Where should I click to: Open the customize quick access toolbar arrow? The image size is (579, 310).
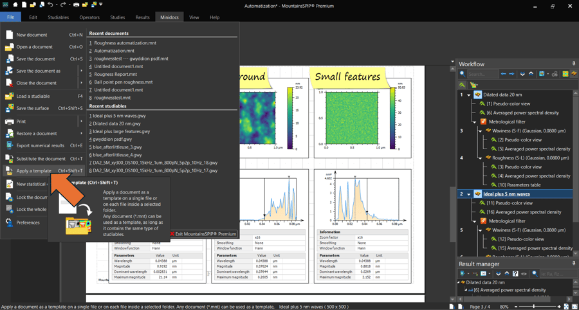100,4
